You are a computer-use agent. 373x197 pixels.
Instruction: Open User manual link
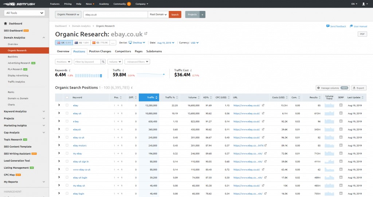coord(358,26)
